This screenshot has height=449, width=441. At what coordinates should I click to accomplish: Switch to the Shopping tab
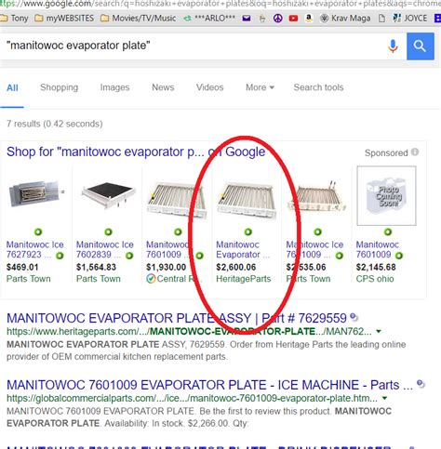[60, 87]
